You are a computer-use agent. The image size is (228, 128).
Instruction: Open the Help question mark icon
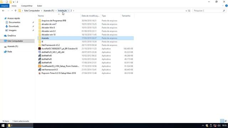click(227, 6)
